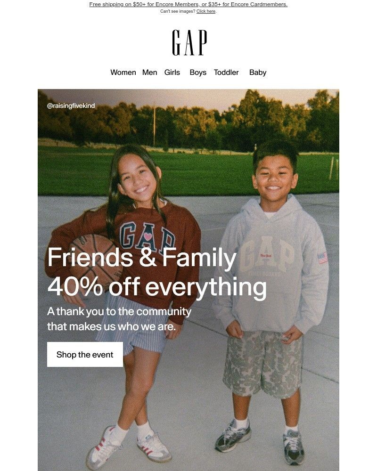
Task: Click the boy's camo shorts
Action: 263,364
